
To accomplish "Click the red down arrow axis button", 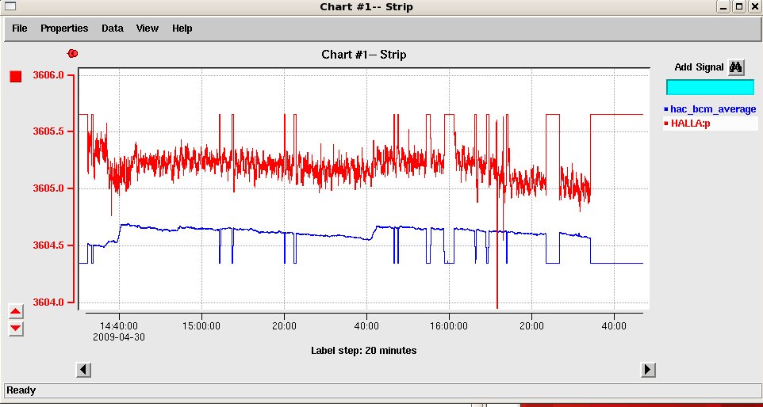I will (16, 329).
